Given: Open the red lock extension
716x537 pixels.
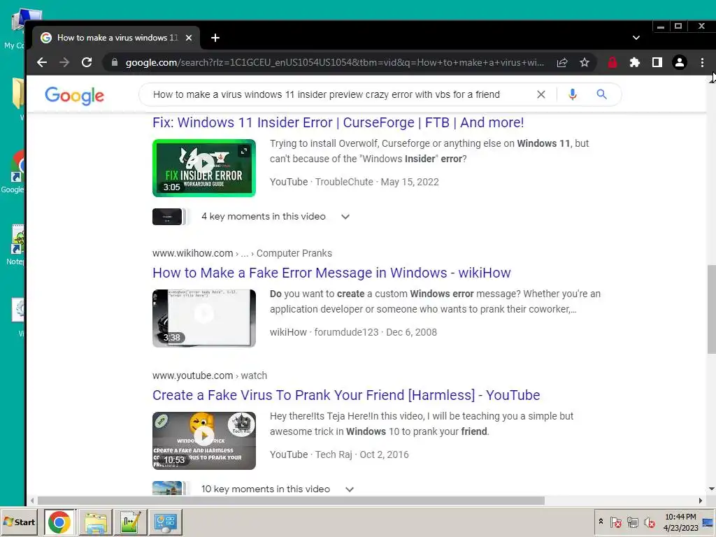Looking at the screenshot, I should pos(613,62).
